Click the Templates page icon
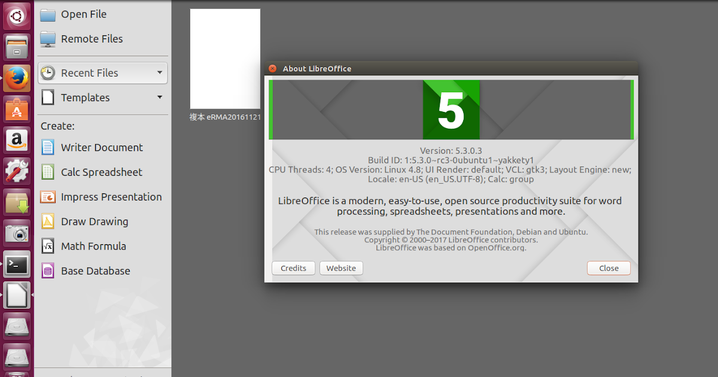This screenshot has width=718, height=377. click(x=48, y=98)
